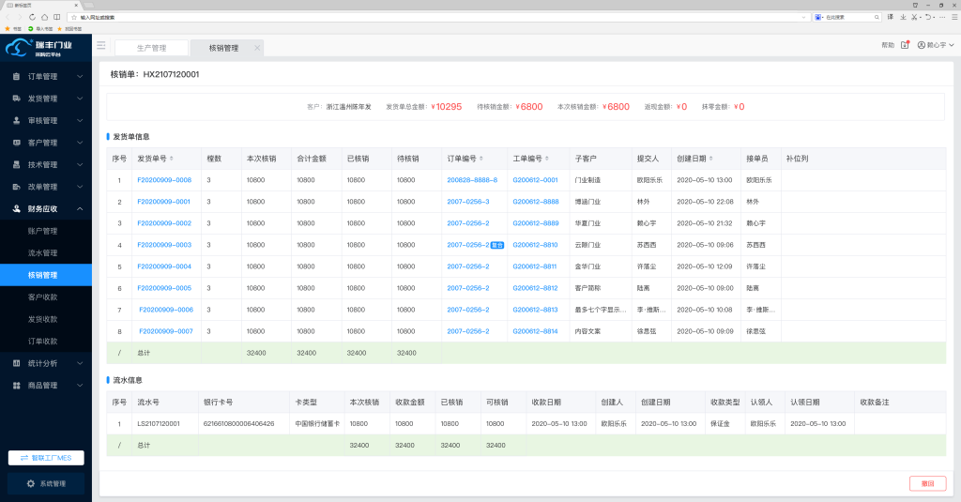Open work order G200612-8888
Viewport: 961px width, 502px height.
point(536,202)
